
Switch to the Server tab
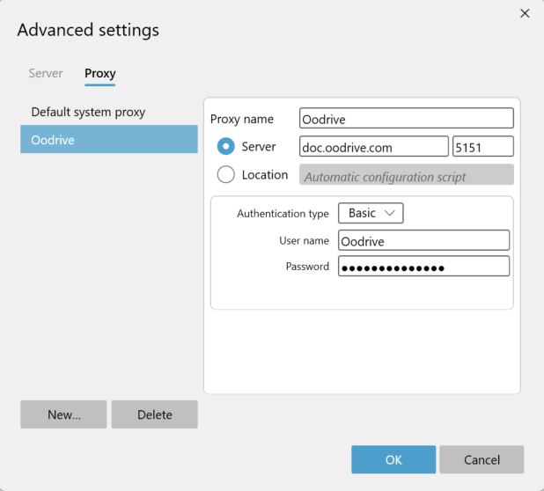(46, 74)
